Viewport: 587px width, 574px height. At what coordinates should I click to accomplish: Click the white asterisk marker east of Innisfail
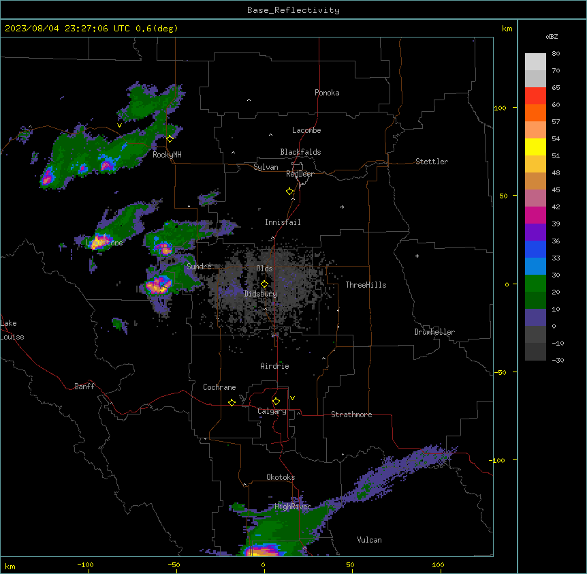pos(342,207)
